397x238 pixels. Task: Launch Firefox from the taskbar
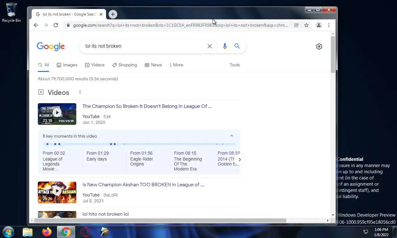(47, 232)
